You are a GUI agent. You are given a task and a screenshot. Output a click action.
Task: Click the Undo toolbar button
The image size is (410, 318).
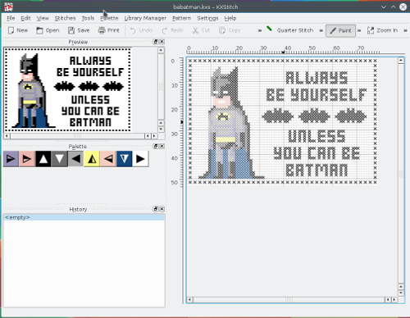pyautogui.click(x=141, y=30)
